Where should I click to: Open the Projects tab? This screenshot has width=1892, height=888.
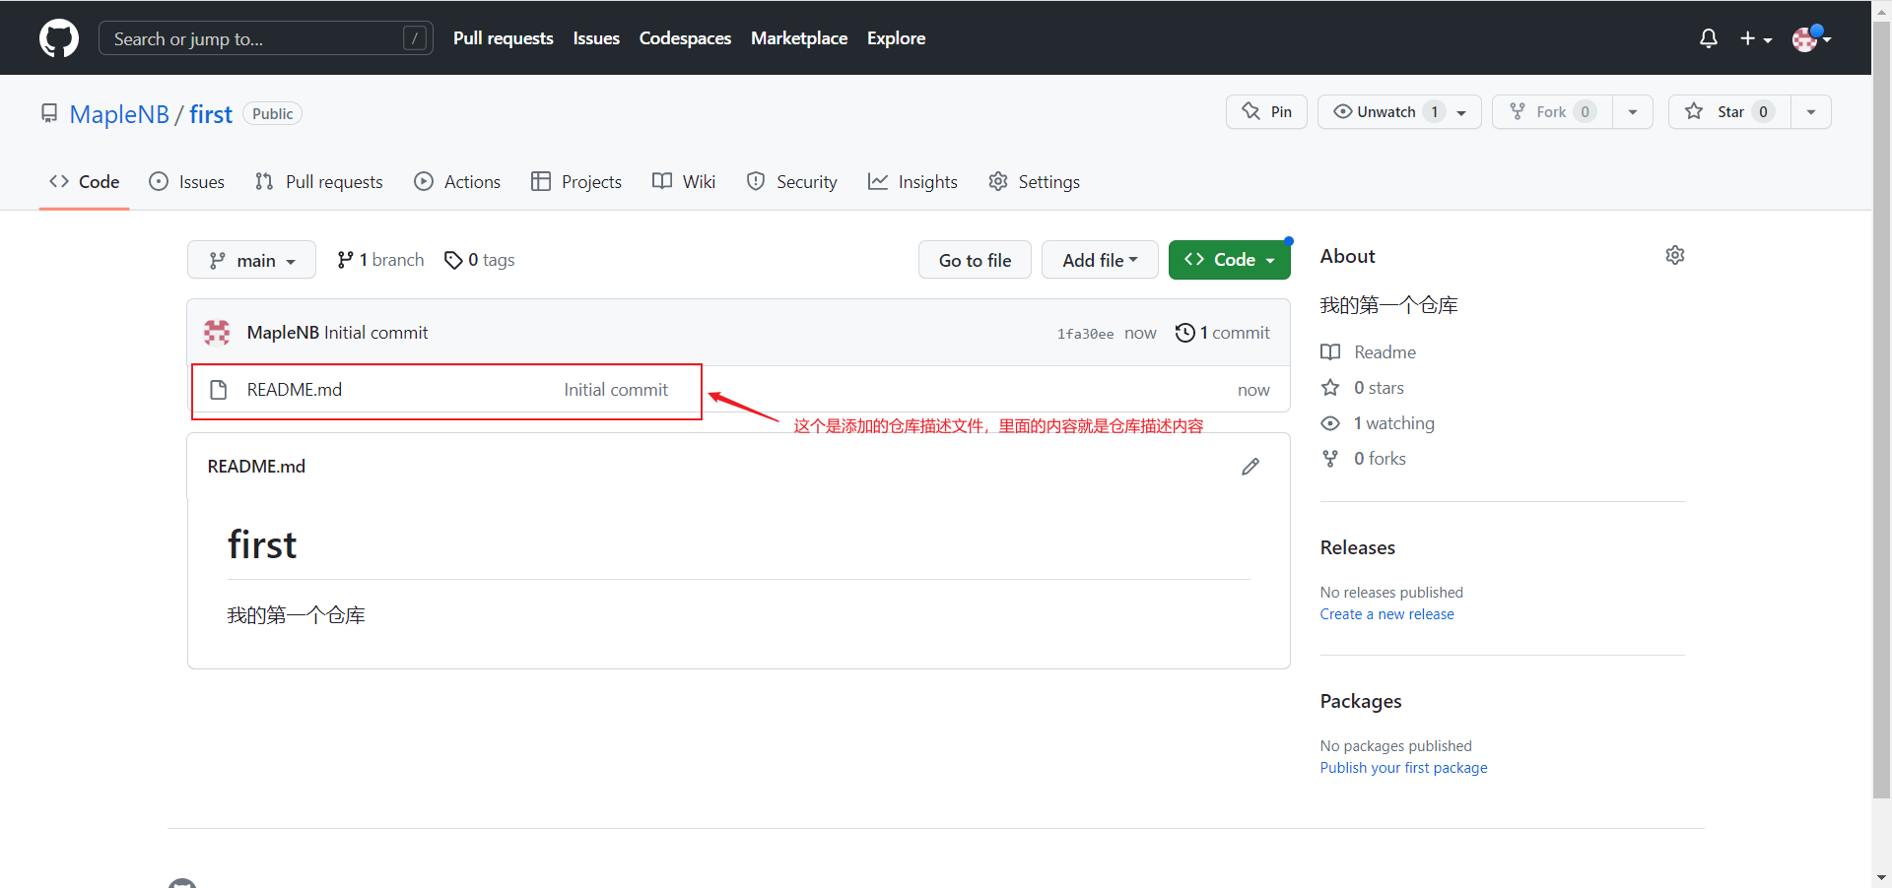(576, 182)
